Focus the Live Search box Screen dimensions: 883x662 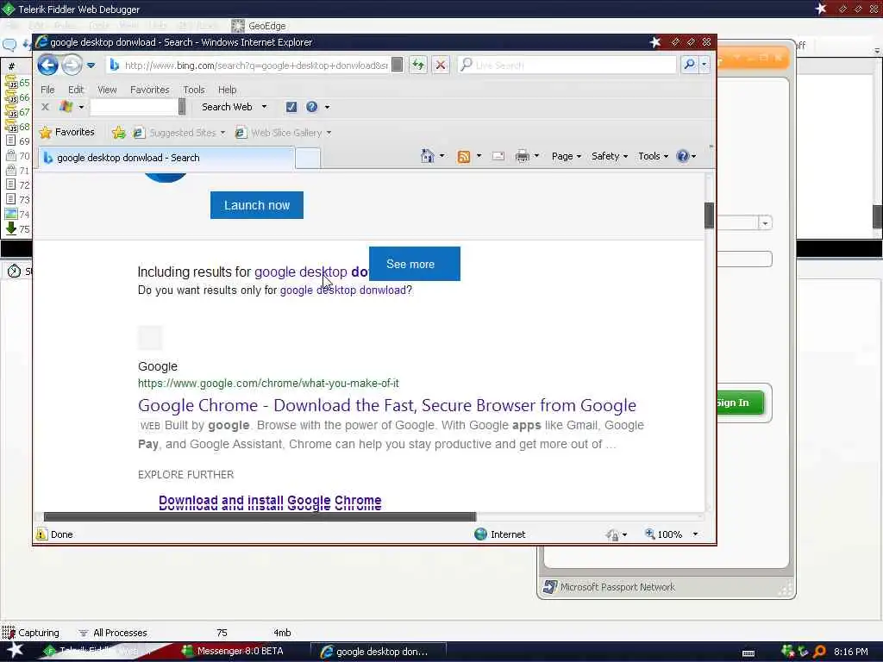[567, 65]
